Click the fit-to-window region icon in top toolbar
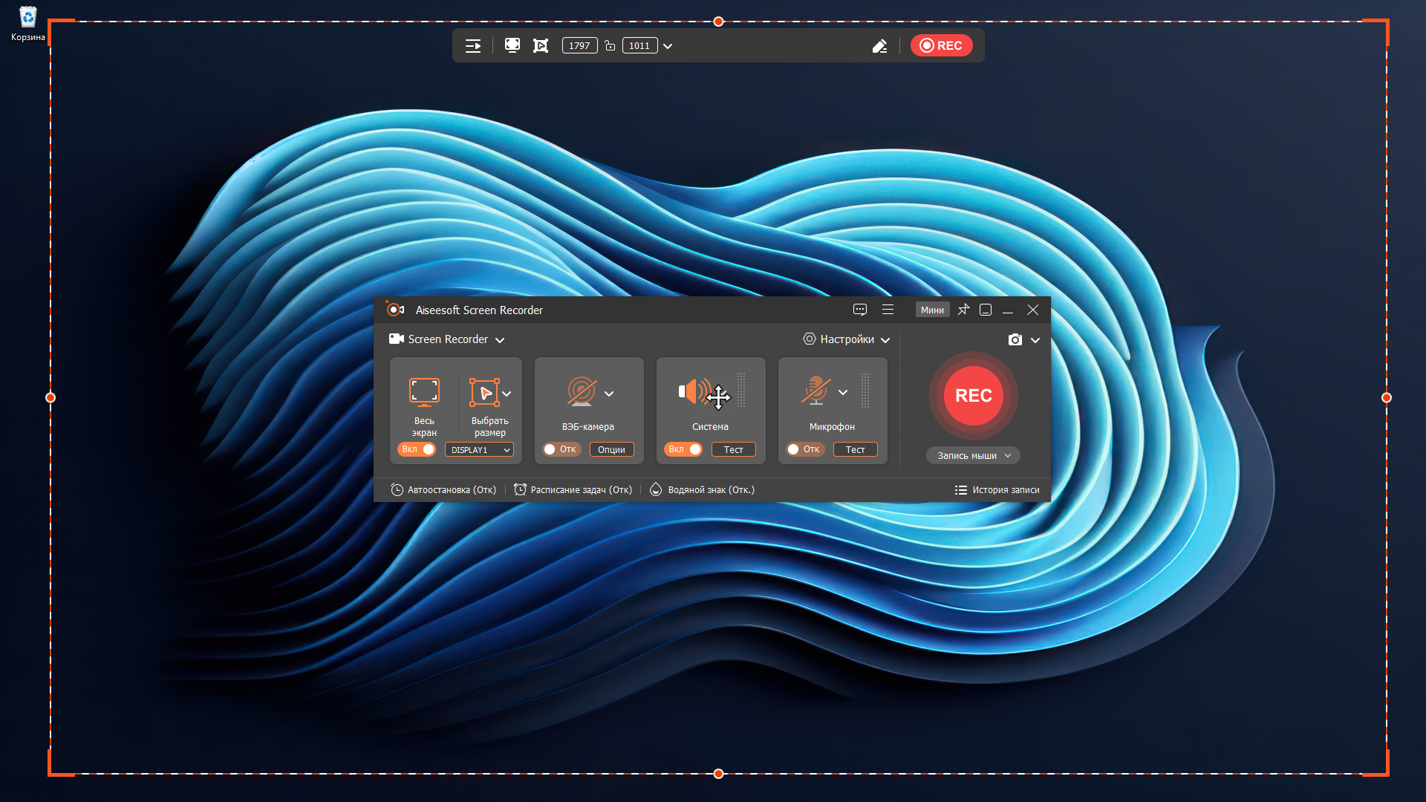The width and height of the screenshot is (1426, 802). (541, 45)
